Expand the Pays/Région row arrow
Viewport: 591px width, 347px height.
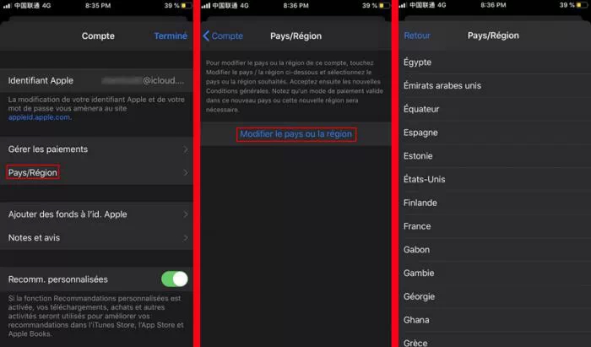click(x=186, y=172)
